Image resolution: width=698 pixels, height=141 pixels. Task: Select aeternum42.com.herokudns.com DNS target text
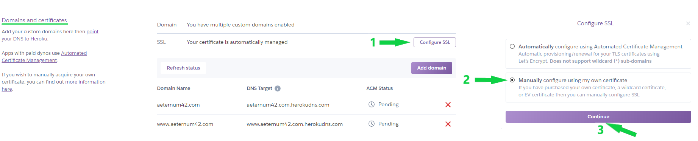click(x=288, y=105)
